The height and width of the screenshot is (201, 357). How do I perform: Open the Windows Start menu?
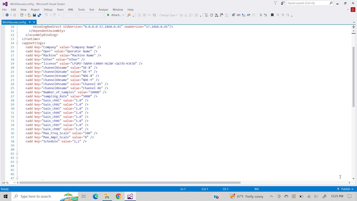coord(5,196)
